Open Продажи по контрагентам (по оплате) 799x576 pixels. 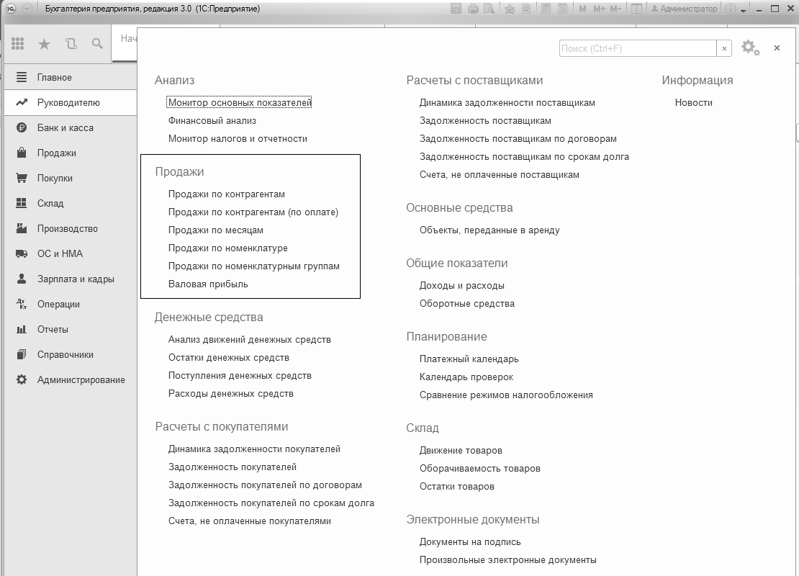pos(253,212)
